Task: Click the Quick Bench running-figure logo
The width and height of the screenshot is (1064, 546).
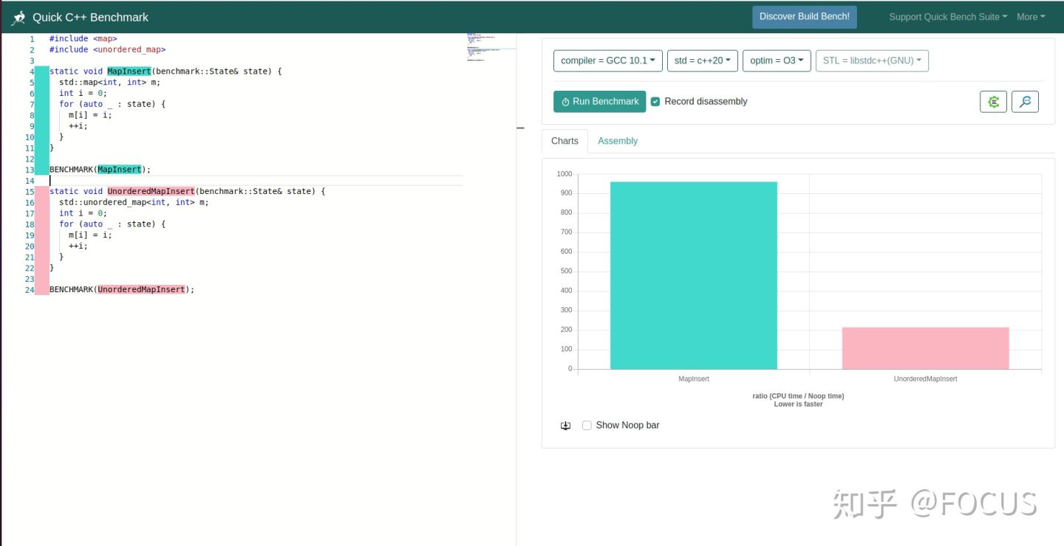Action: click(18, 17)
